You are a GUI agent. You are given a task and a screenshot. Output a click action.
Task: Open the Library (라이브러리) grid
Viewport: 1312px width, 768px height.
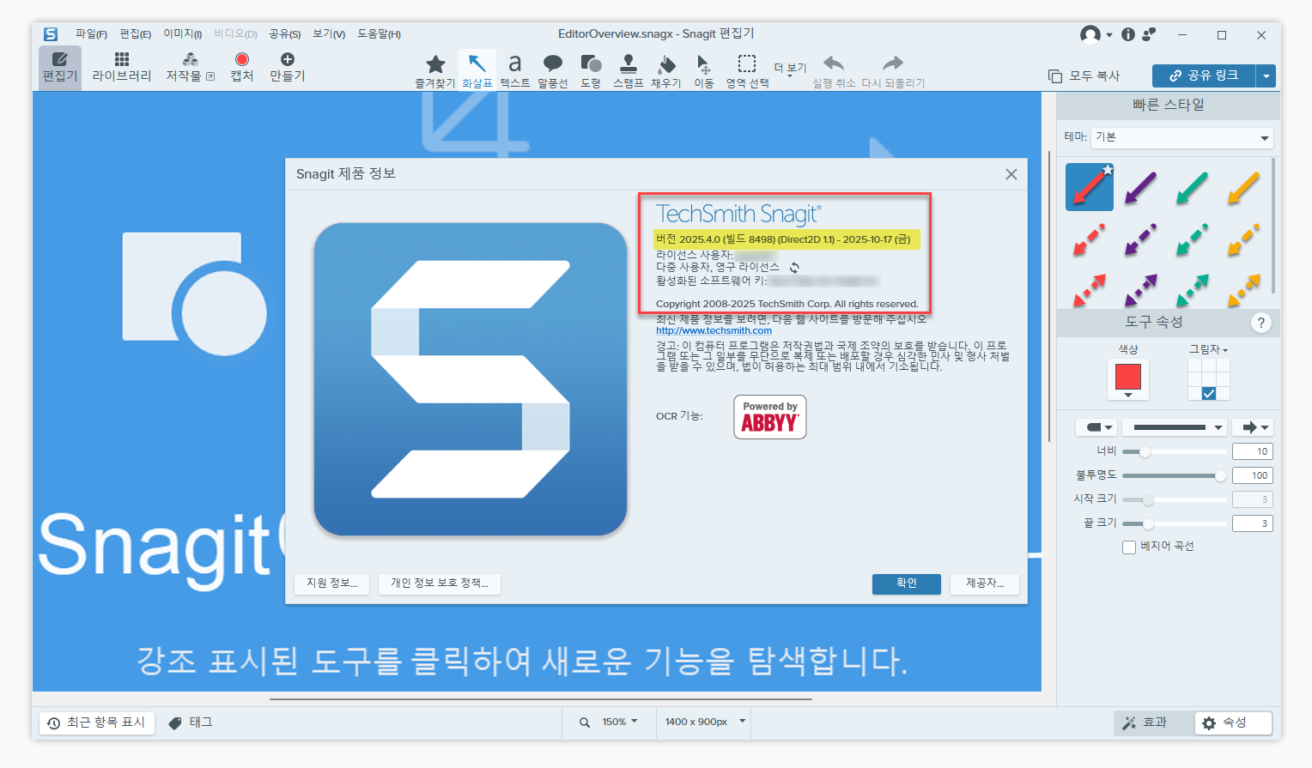(x=122, y=67)
